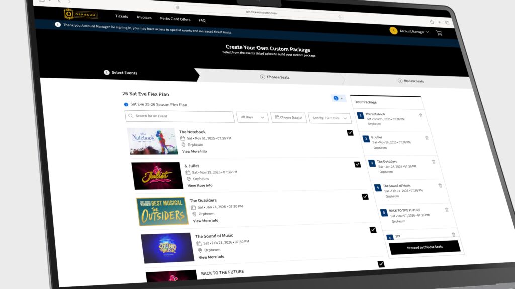Screen dimensions: 515x289
Task: Open Perks Card Offers in navigation
Action: (176, 19)
